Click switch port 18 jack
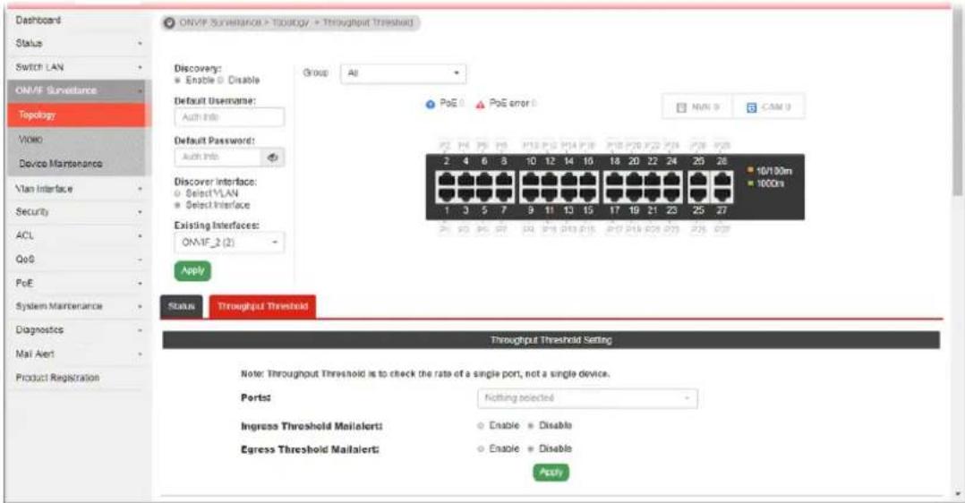Image resolution: width=965 pixels, height=503 pixels. coord(615,179)
